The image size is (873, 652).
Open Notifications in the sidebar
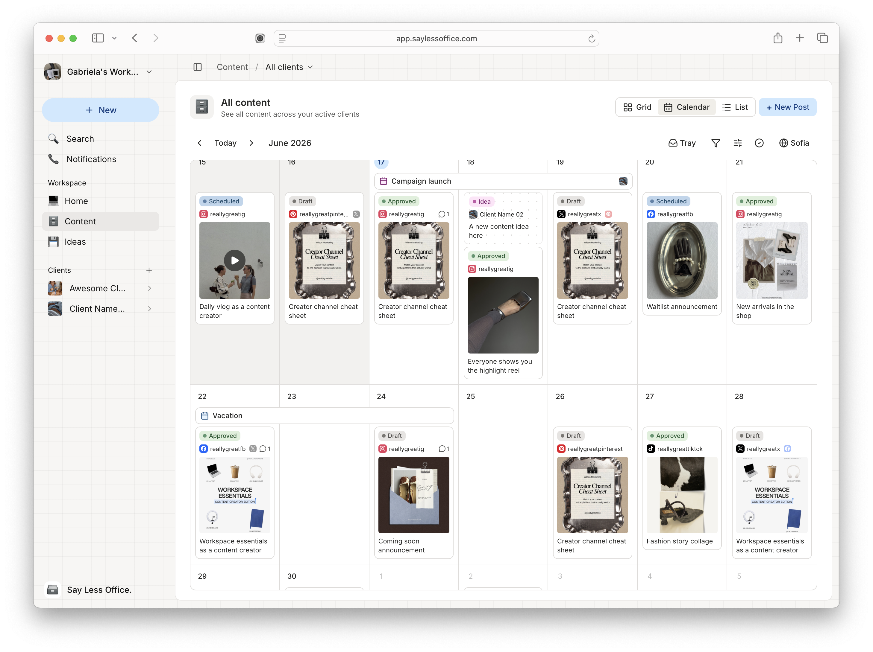[x=100, y=159]
